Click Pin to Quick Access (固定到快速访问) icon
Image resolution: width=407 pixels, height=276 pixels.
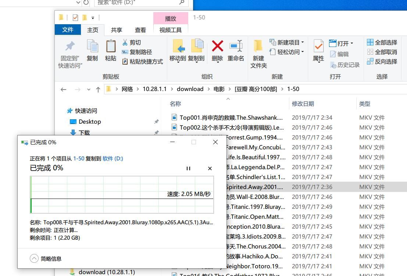pyautogui.click(x=70, y=47)
